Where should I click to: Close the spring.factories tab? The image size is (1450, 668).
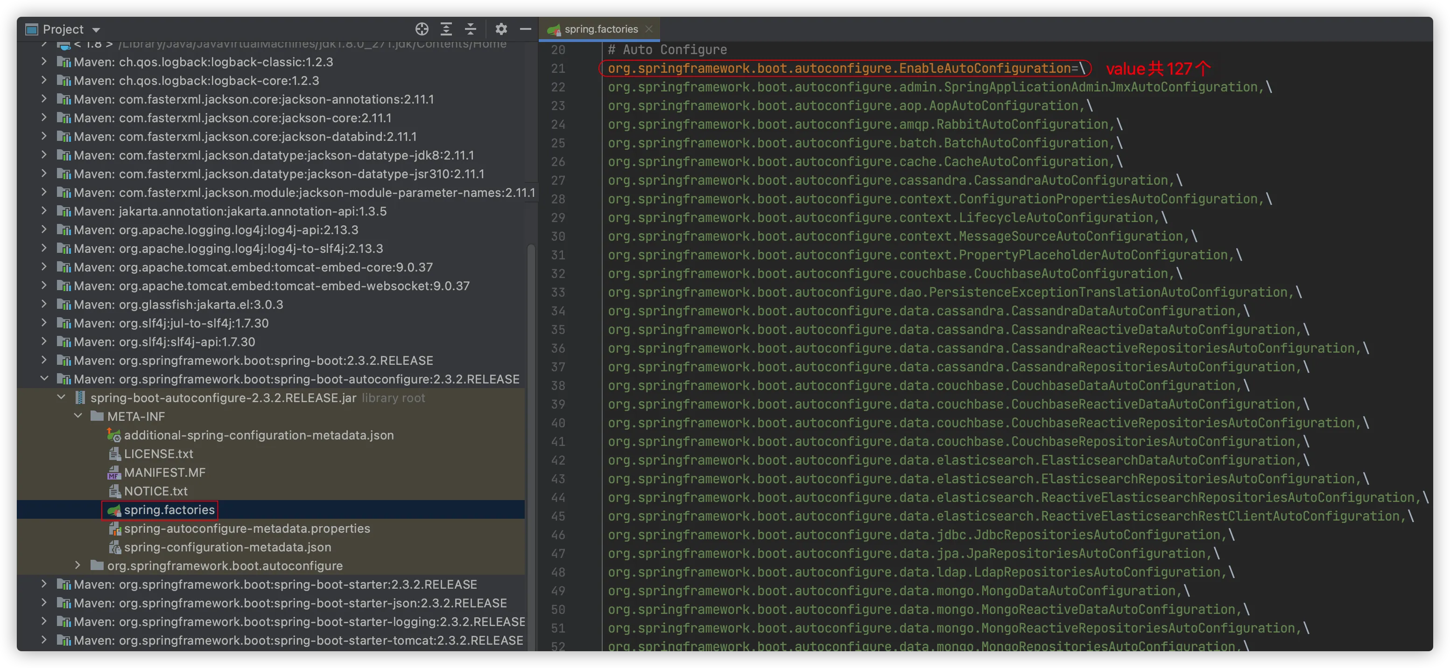click(649, 29)
